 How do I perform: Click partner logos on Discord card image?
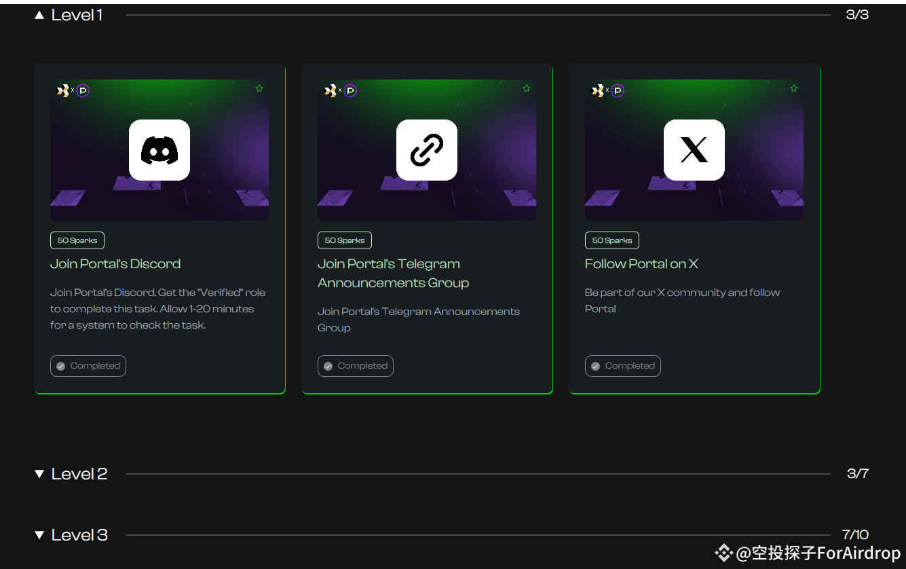73,90
